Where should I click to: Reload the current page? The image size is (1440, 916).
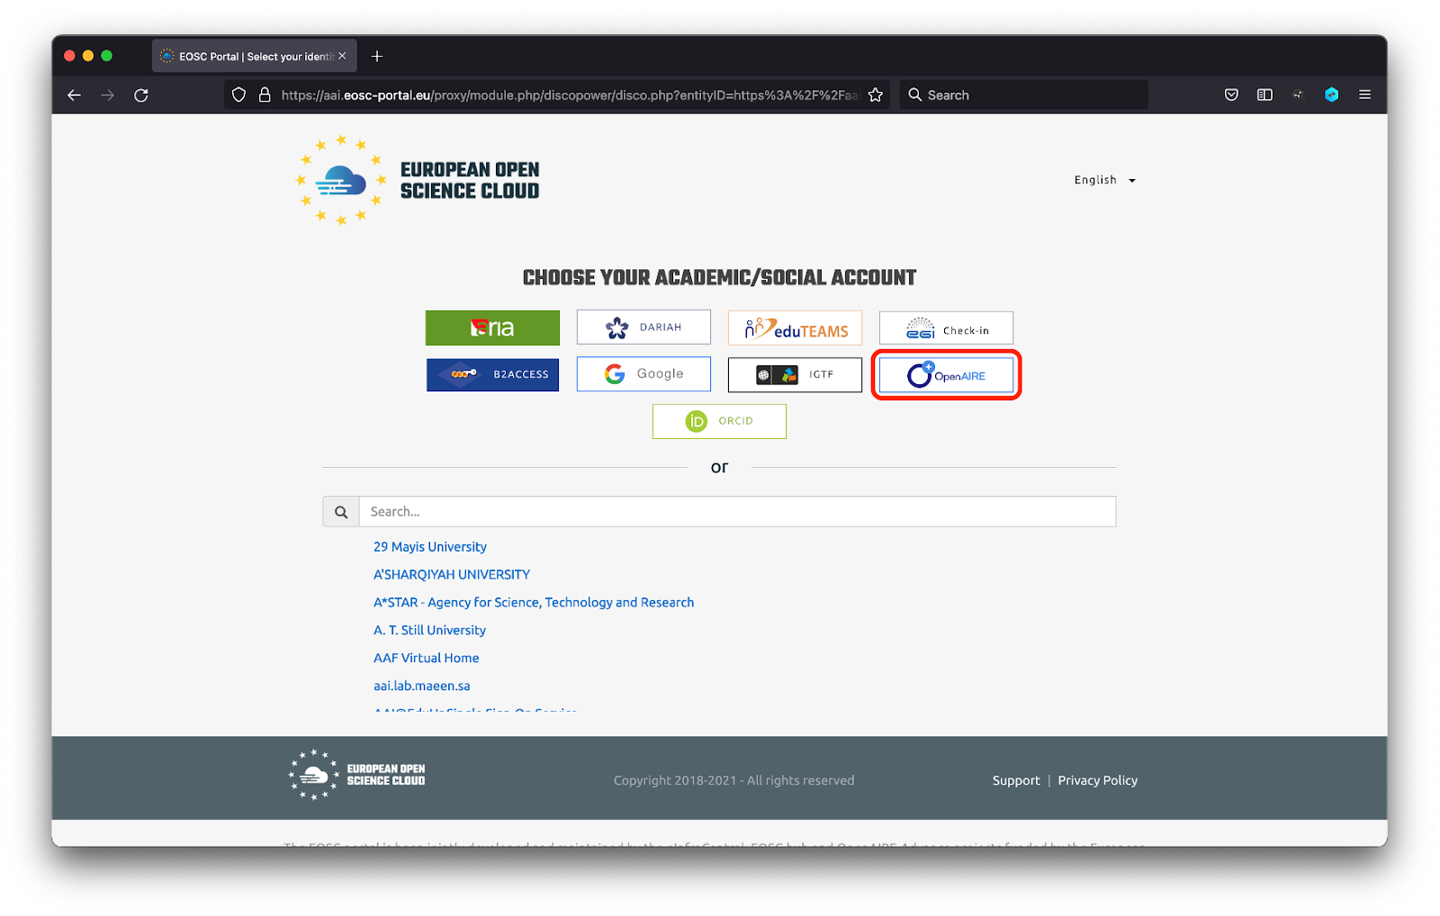point(141,95)
